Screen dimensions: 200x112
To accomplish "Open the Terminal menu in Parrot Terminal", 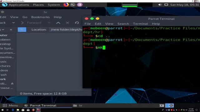I will click(140, 24).
